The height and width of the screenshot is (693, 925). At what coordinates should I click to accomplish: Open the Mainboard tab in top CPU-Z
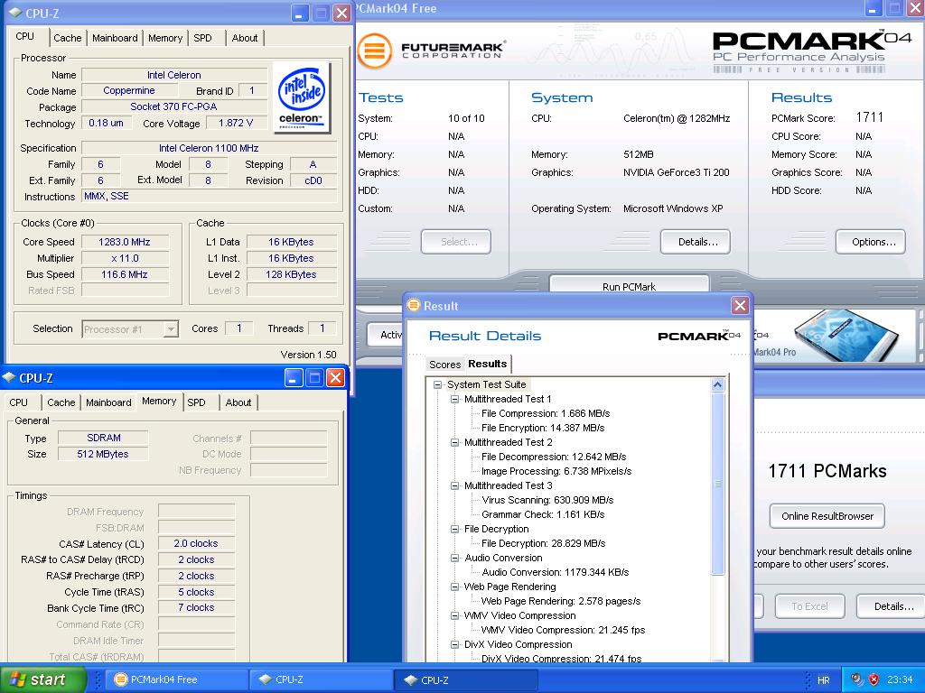pyautogui.click(x=115, y=38)
